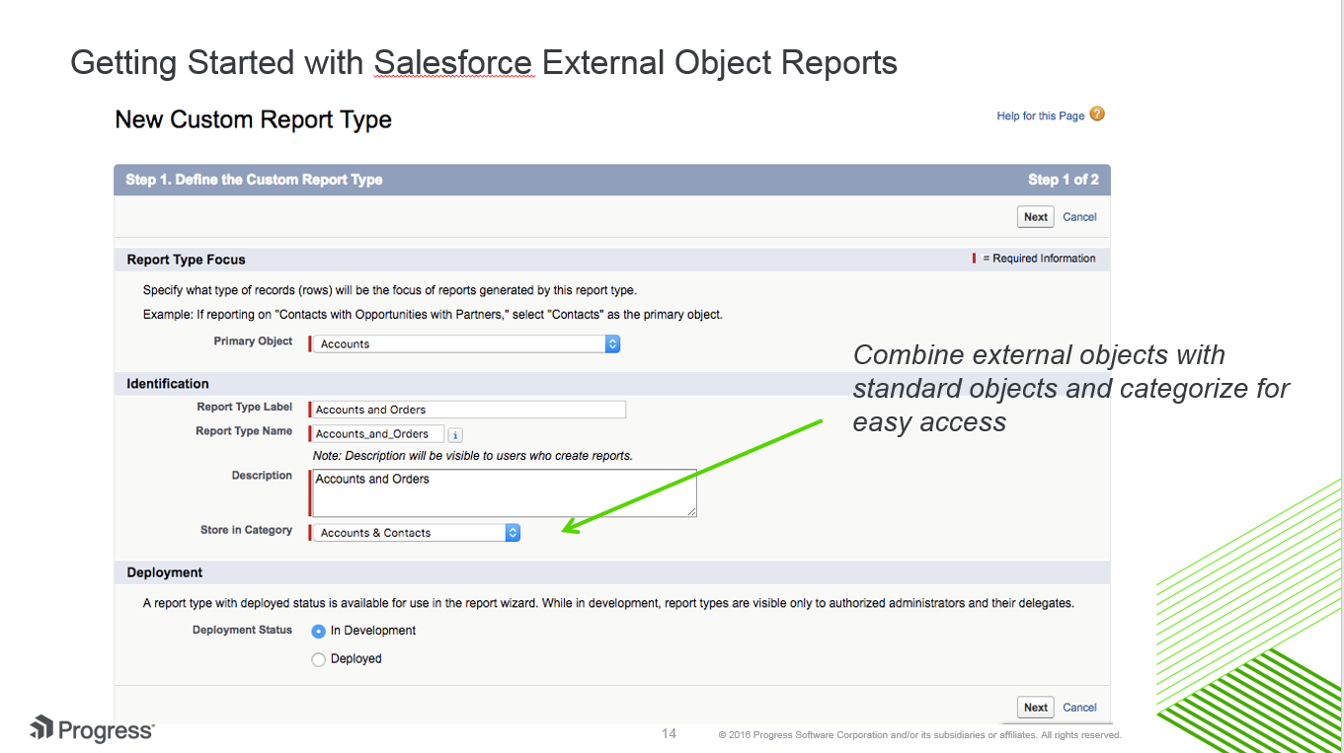Click the "A report type with deployed status" paragraph
Viewport: 1344px width, 753px height.
608,603
